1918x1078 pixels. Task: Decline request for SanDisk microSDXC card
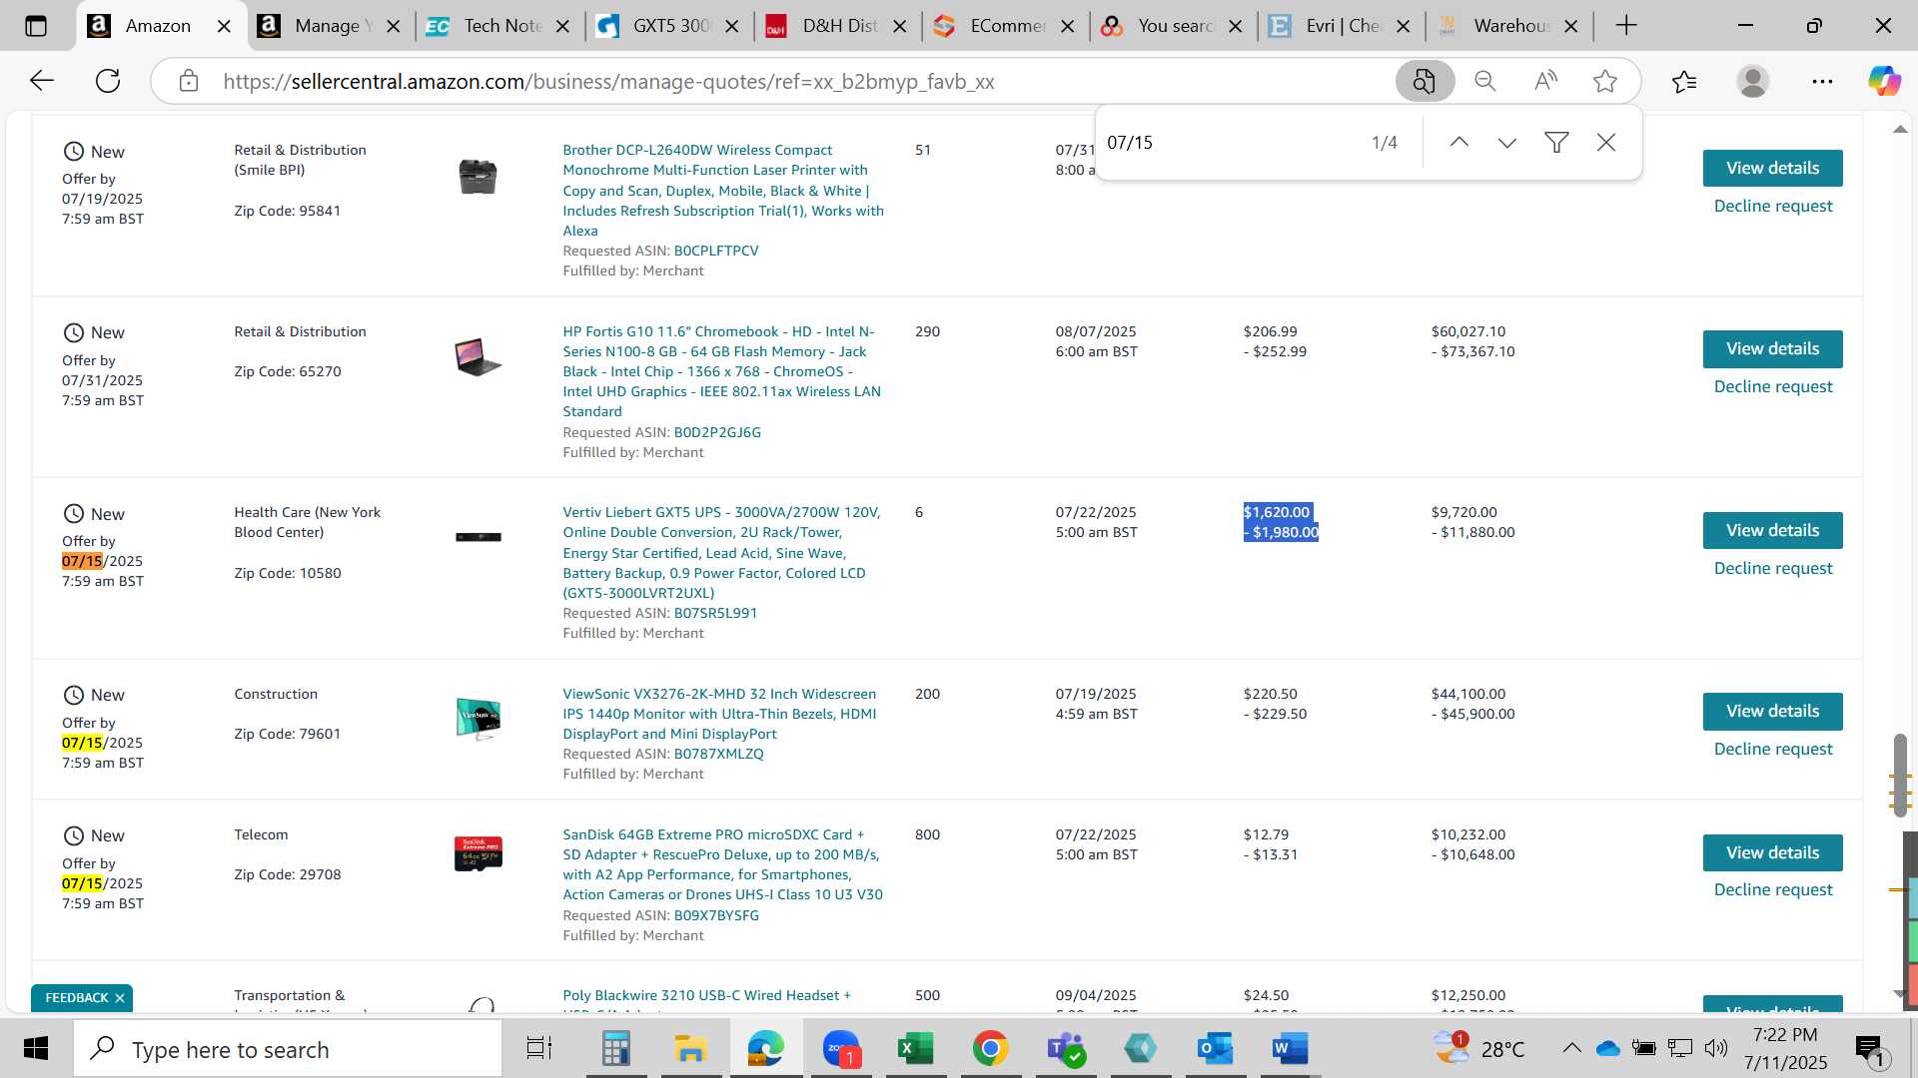click(x=1772, y=889)
